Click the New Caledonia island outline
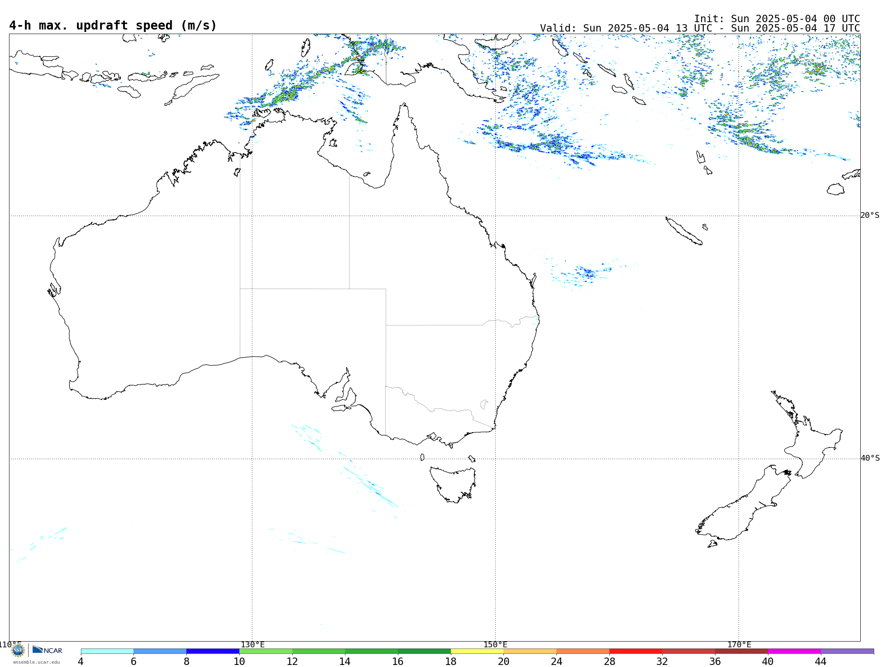 point(684,231)
